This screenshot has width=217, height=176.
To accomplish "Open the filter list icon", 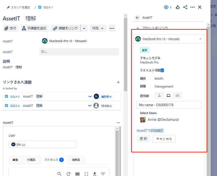I will (x=103, y=174).
